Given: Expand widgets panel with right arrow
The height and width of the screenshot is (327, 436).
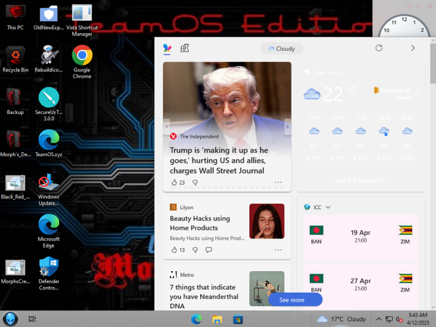Looking at the screenshot, I should point(413,48).
